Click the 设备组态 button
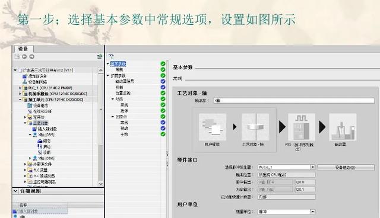 [346, 167]
